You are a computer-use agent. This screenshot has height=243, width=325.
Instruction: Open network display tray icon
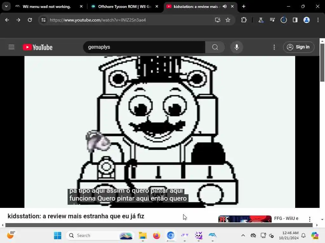pyautogui.click(x=263, y=235)
